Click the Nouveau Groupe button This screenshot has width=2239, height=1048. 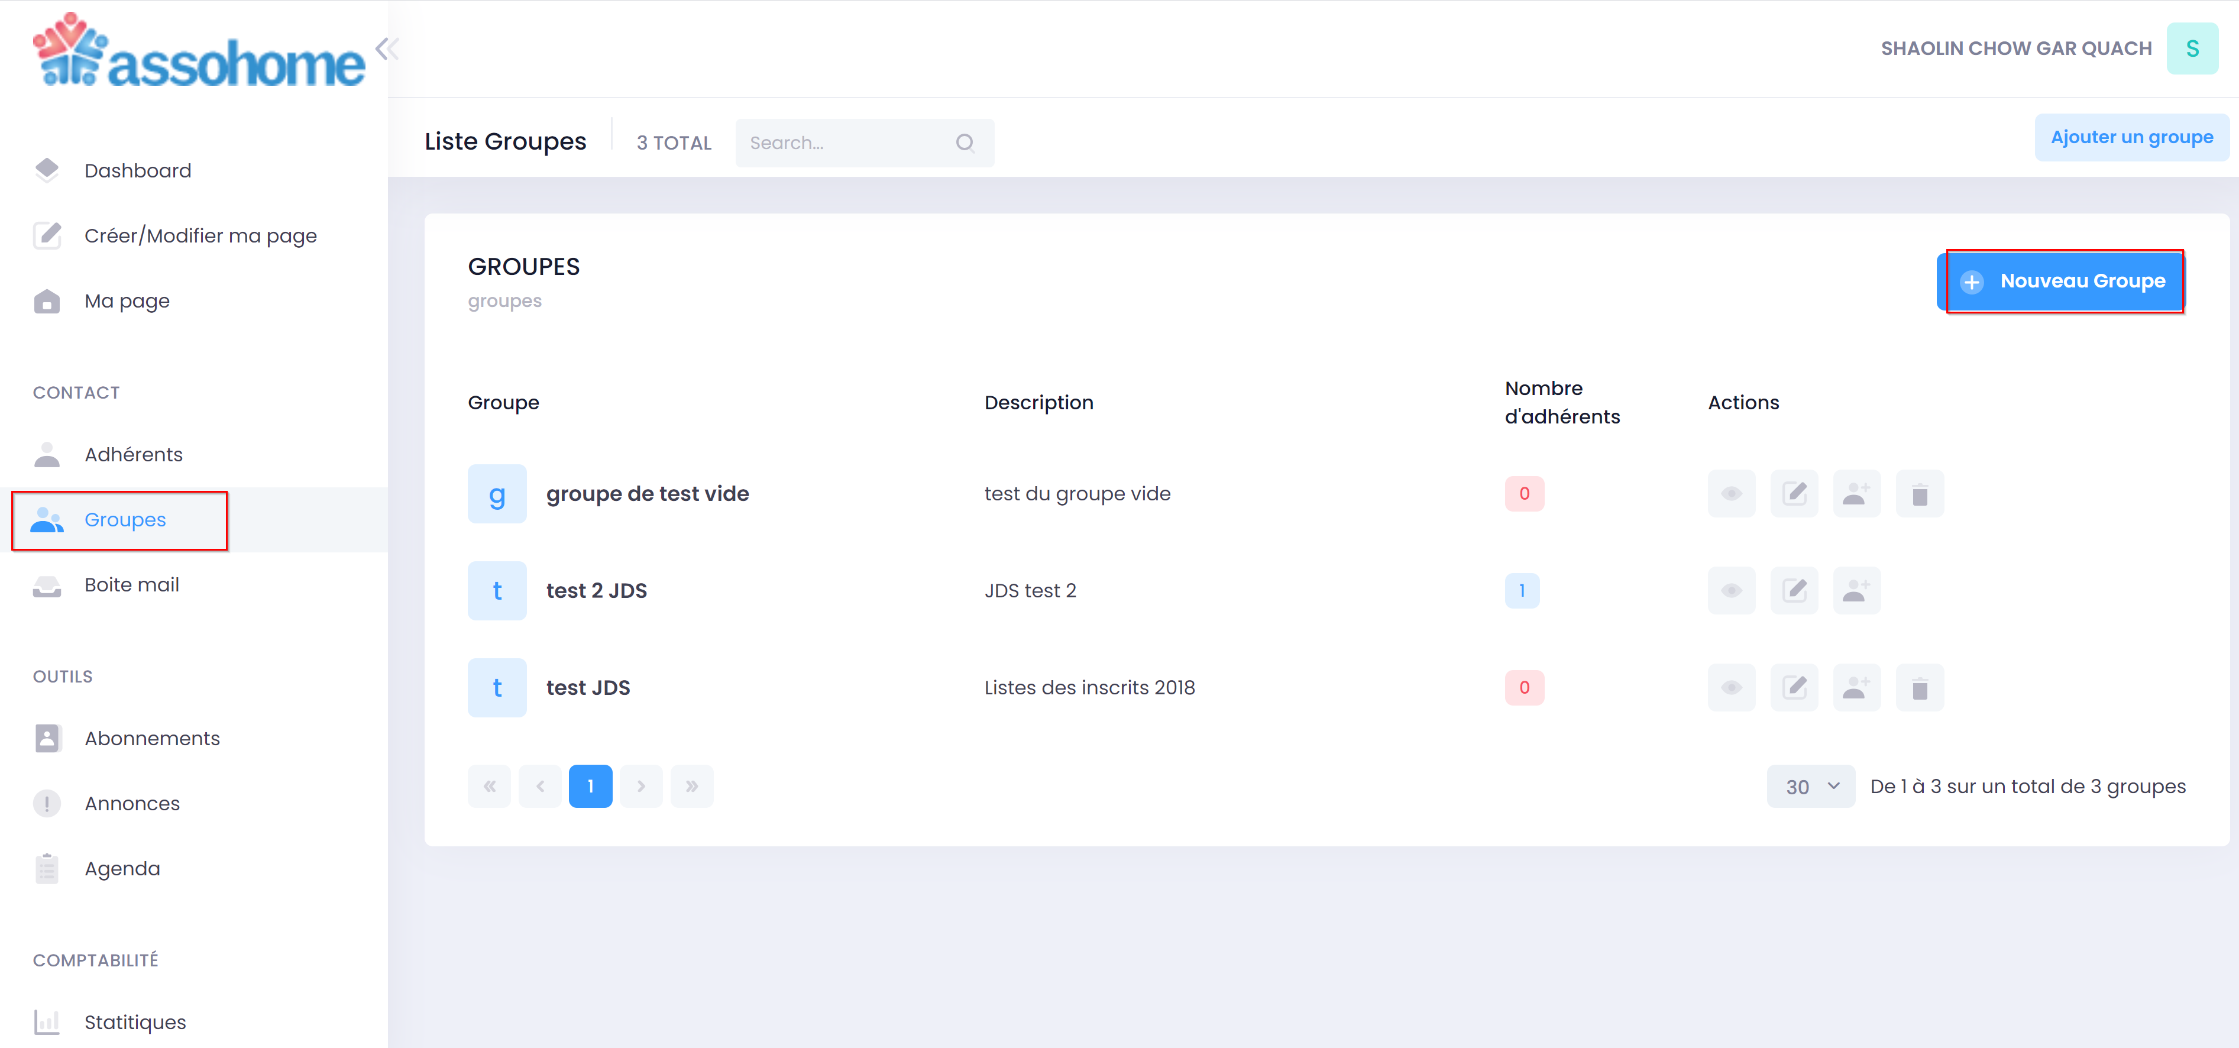2063,282
